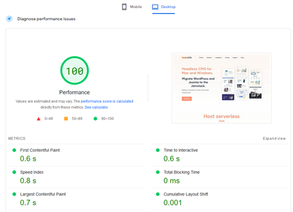
Task: Click the Total Blocking Time metric label
Action: (182, 172)
